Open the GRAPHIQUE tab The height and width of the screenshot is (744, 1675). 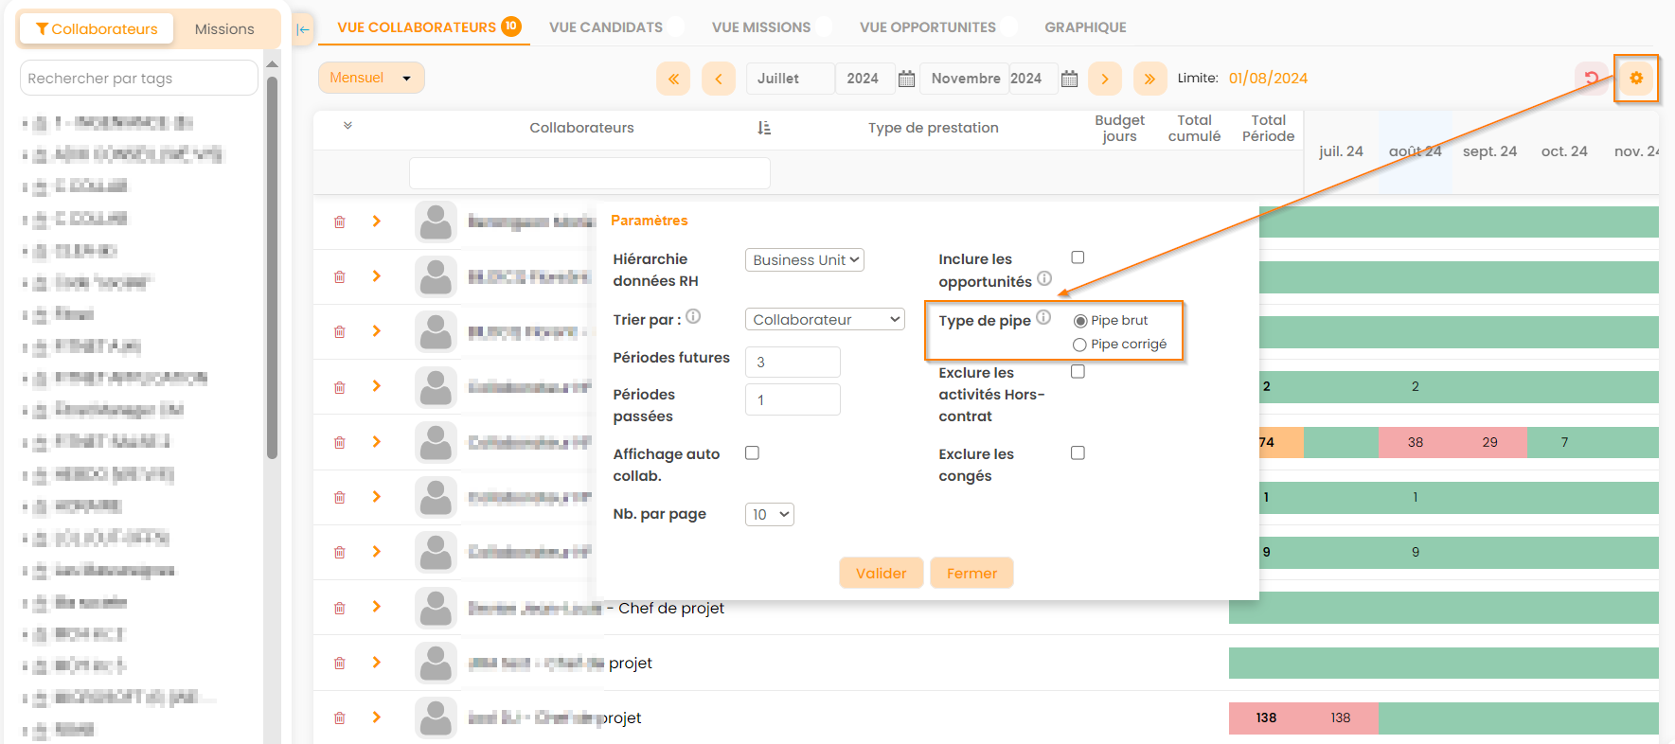coord(1085,27)
